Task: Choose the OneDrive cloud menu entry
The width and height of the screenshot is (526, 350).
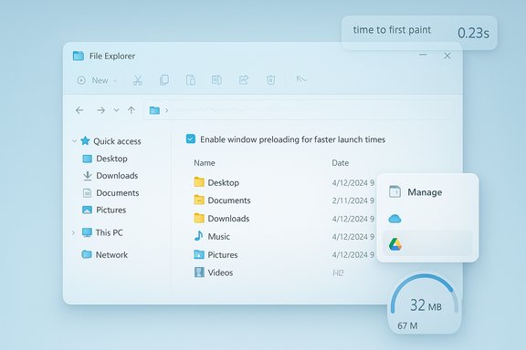Action: (427, 219)
